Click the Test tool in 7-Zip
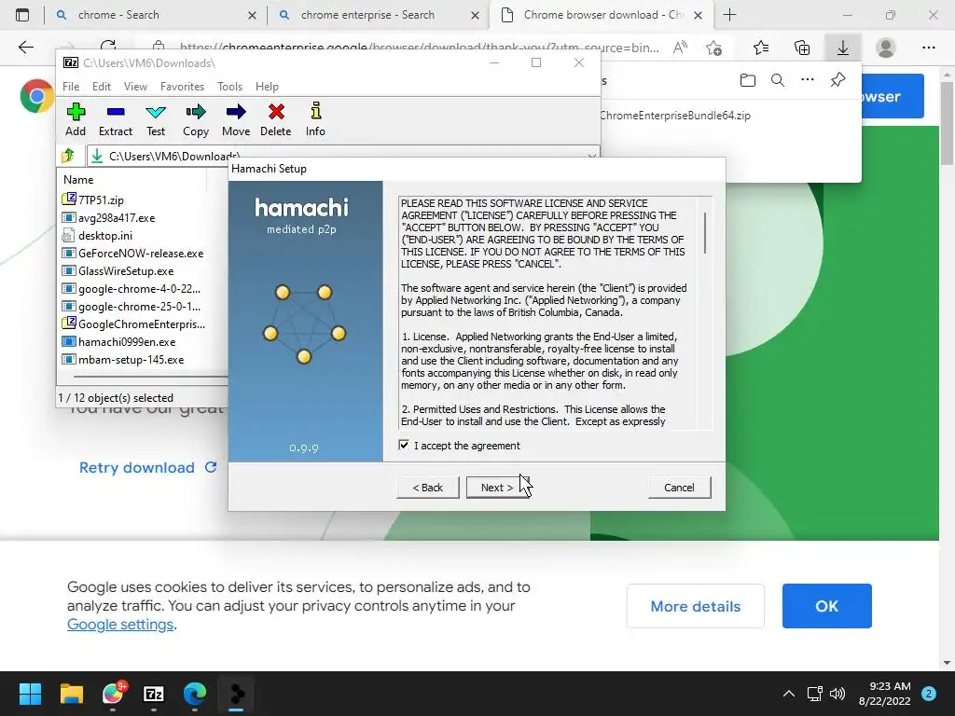The height and width of the screenshot is (716, 955). pos(156,120)
